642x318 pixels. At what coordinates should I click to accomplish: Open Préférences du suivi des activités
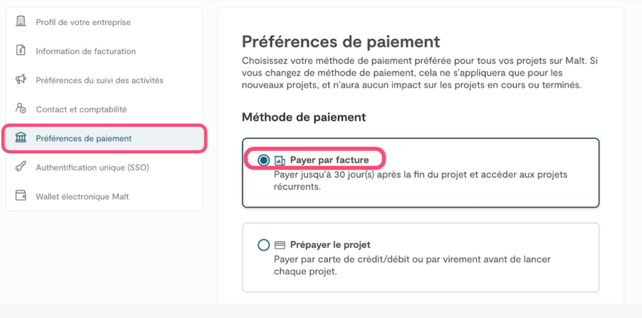[99, 80]
